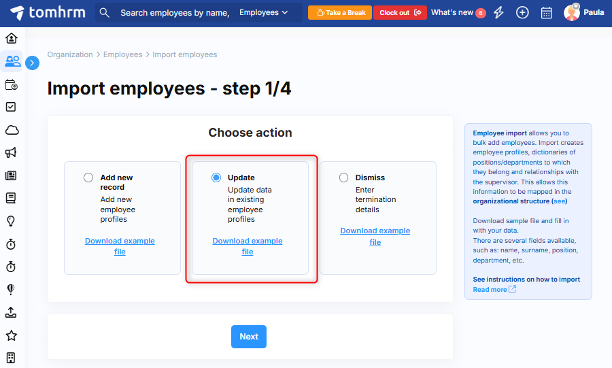Click the Next button
The height and width of the screenshot is (368, 612).
point(249,337)
